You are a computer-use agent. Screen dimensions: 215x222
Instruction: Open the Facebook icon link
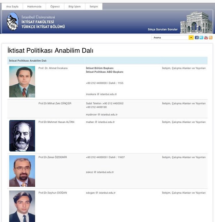click(x=197, y=38)
